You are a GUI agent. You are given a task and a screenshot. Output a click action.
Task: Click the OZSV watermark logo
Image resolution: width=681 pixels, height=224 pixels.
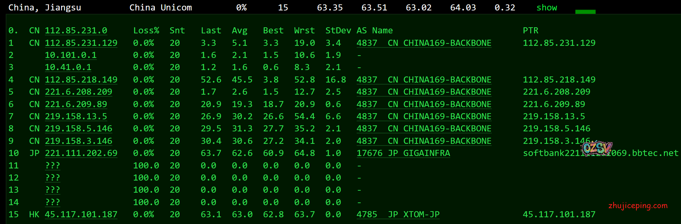coord(597,148)
